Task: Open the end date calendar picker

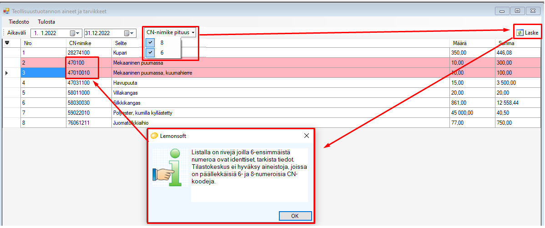Action: tap(126, 33)
